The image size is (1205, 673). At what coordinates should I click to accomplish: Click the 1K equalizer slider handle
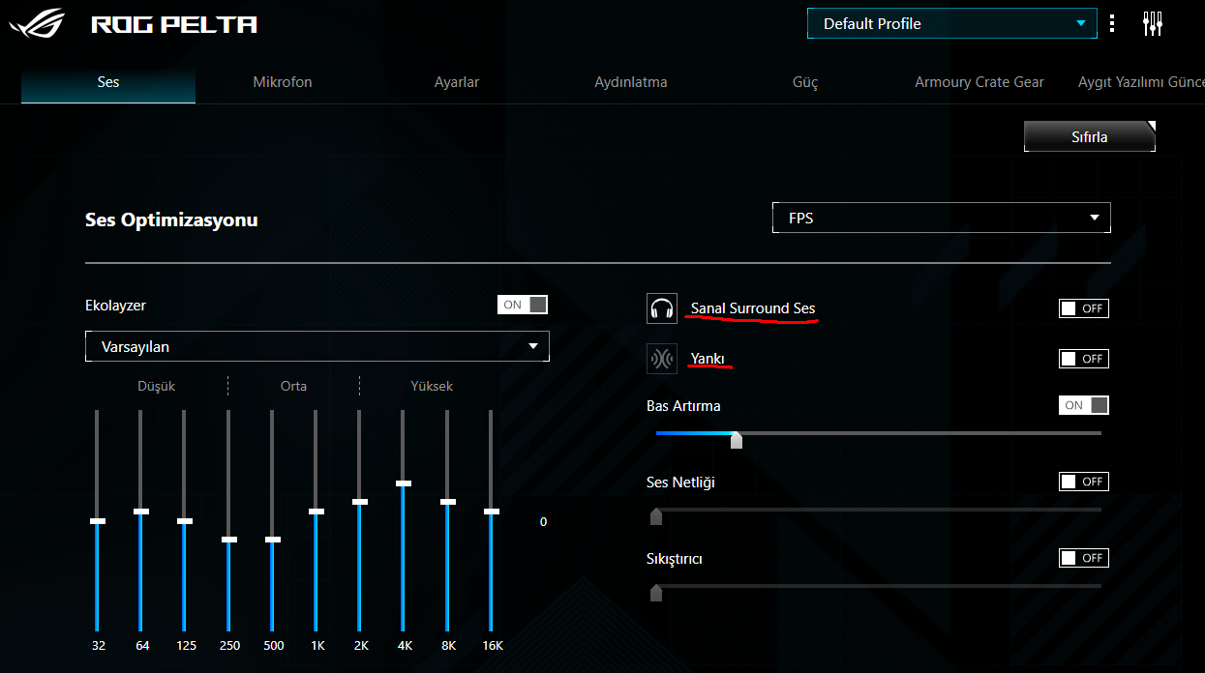coord(316,512)
